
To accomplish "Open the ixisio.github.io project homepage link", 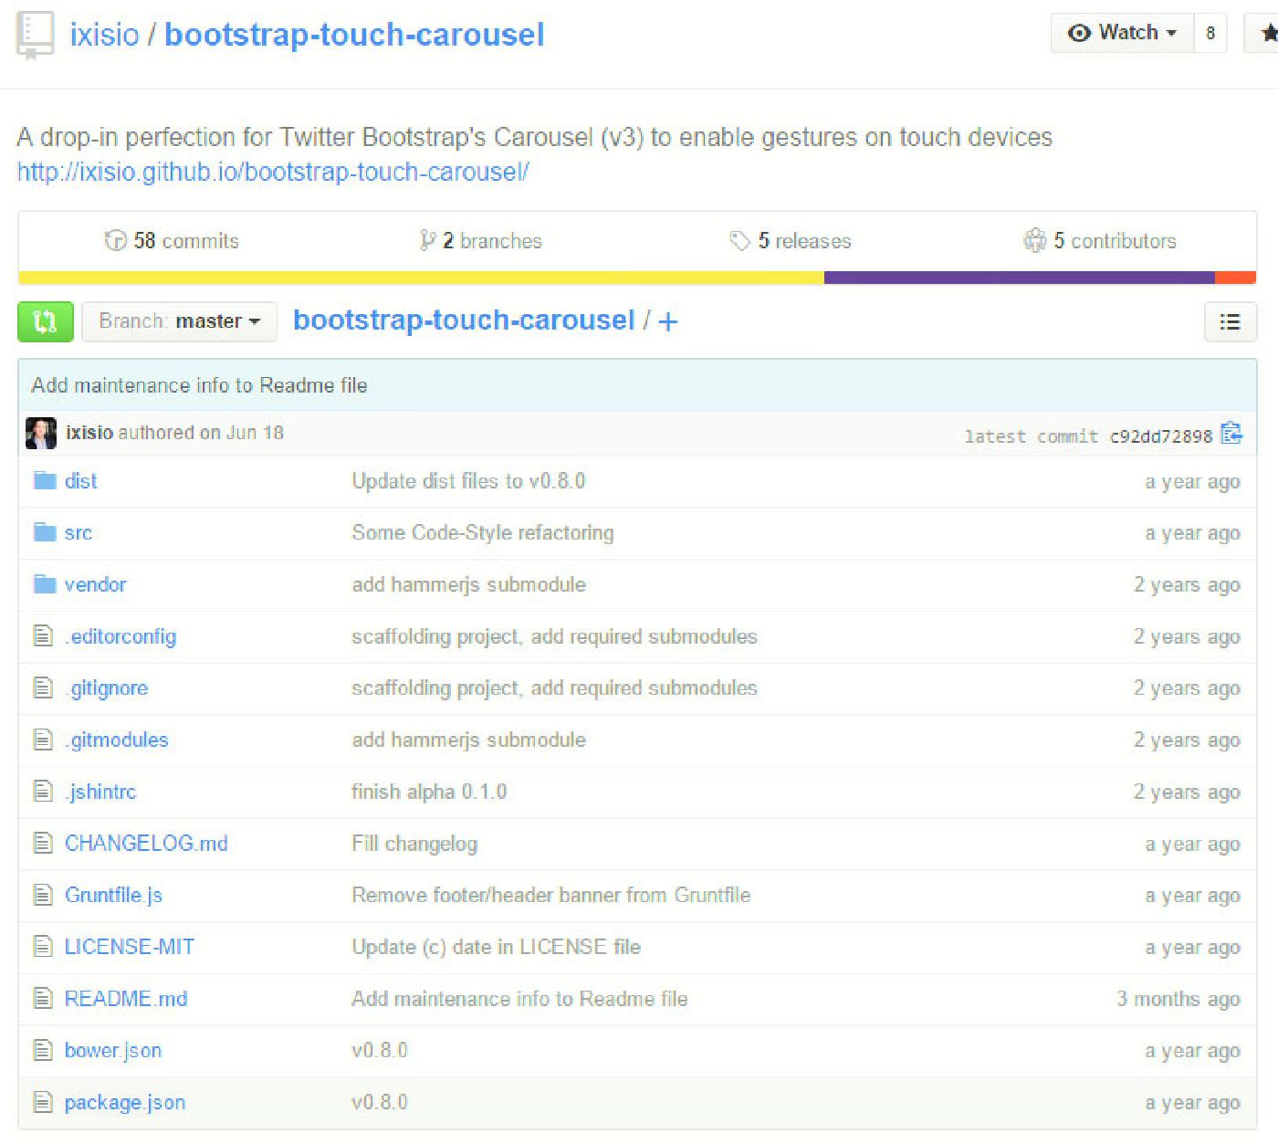I will [x=272, y=172].
